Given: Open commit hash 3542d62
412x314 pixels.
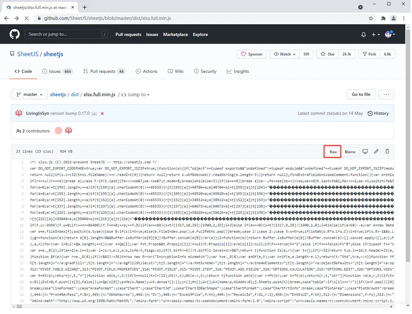Looking at the screenshot, I should pyautogui.click(x=333, y=114).
